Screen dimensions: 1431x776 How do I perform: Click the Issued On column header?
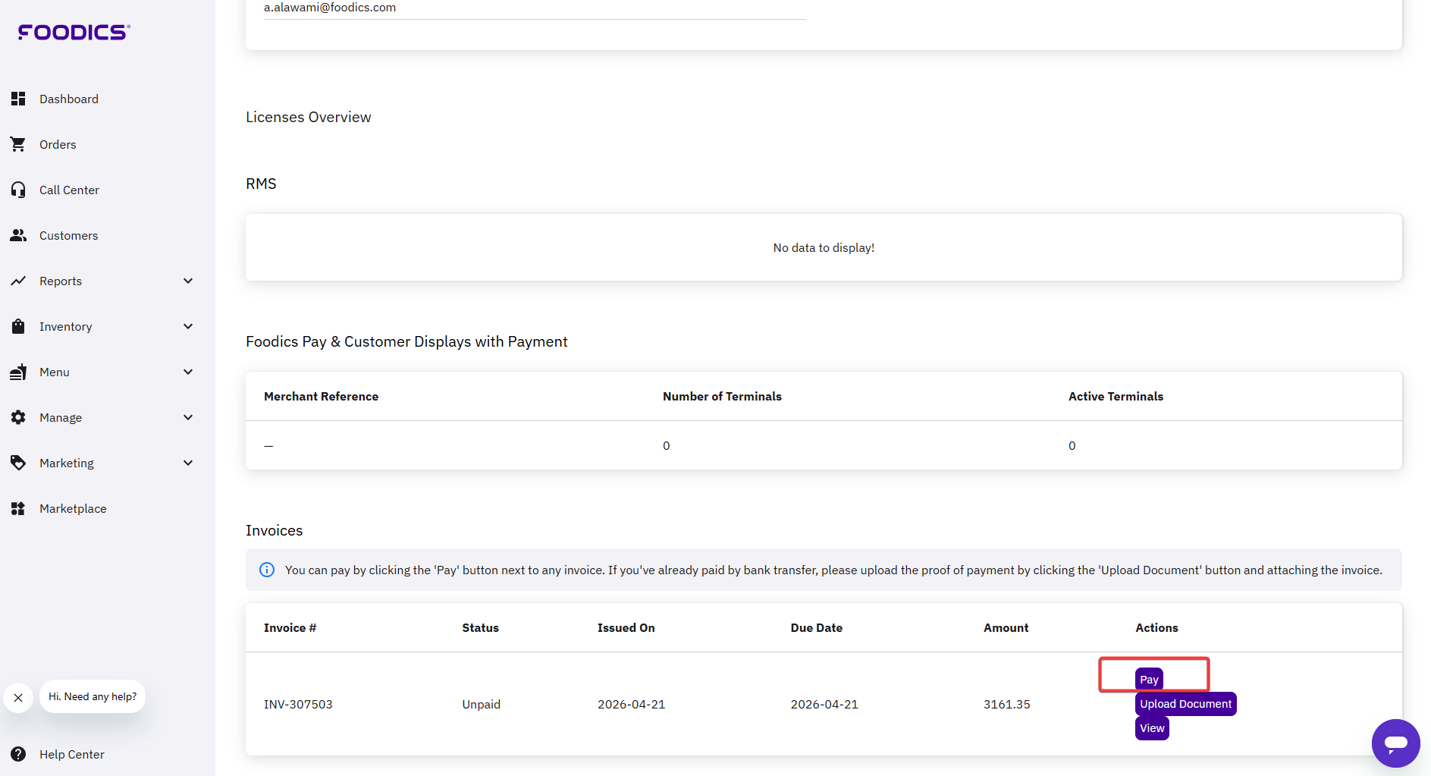(626, 627)
